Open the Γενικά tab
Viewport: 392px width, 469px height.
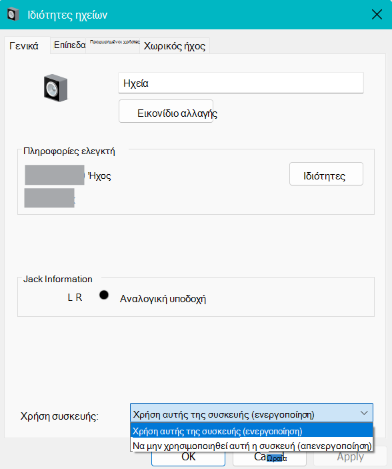[x=27, y=46]
